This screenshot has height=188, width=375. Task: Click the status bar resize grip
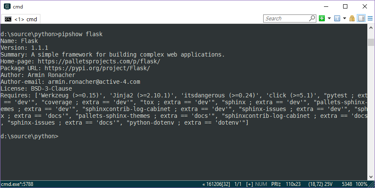pos(372,185)
